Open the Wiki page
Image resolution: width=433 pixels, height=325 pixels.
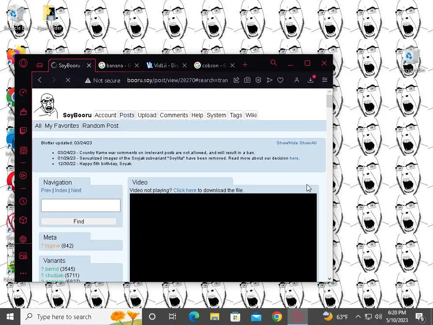[x=251, y=115]
